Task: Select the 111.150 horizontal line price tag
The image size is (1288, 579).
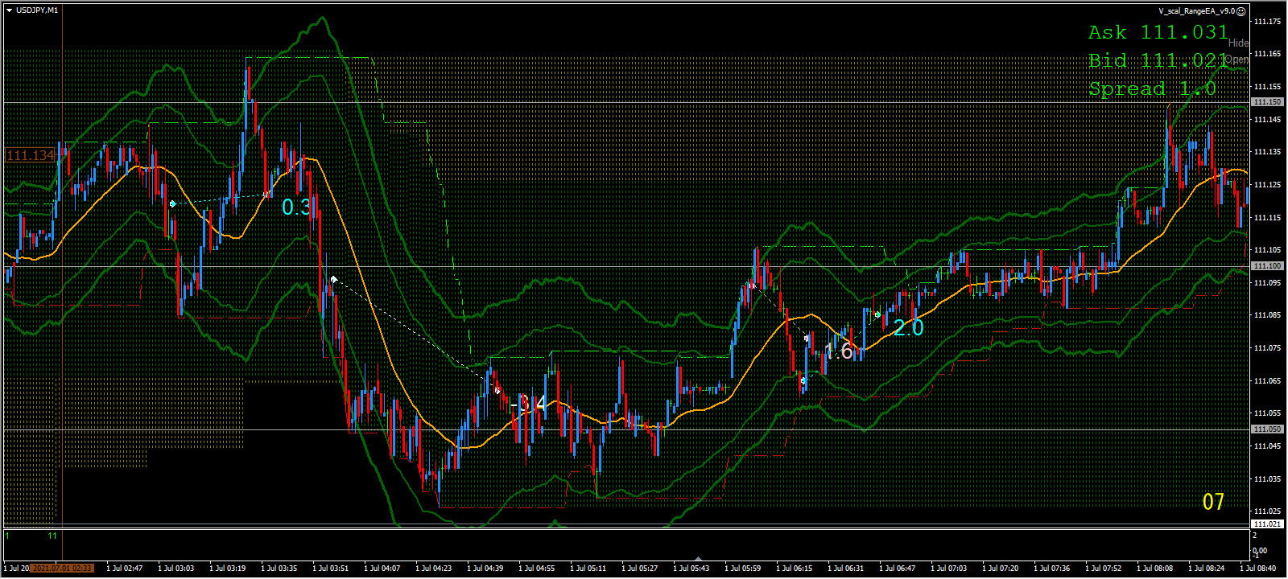Action: (x=1267, y=102)
